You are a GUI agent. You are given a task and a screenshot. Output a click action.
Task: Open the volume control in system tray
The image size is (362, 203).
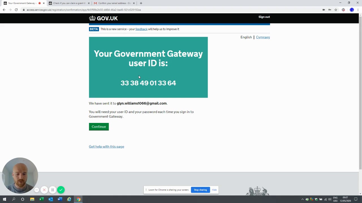pyautogui.click(x=330, y=199)
